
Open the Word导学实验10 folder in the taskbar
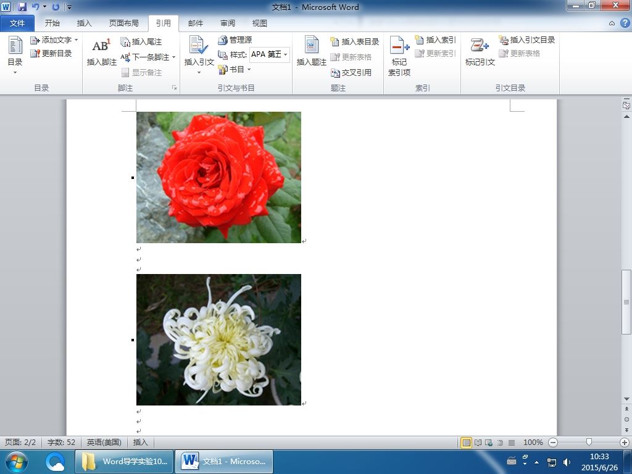124,462
